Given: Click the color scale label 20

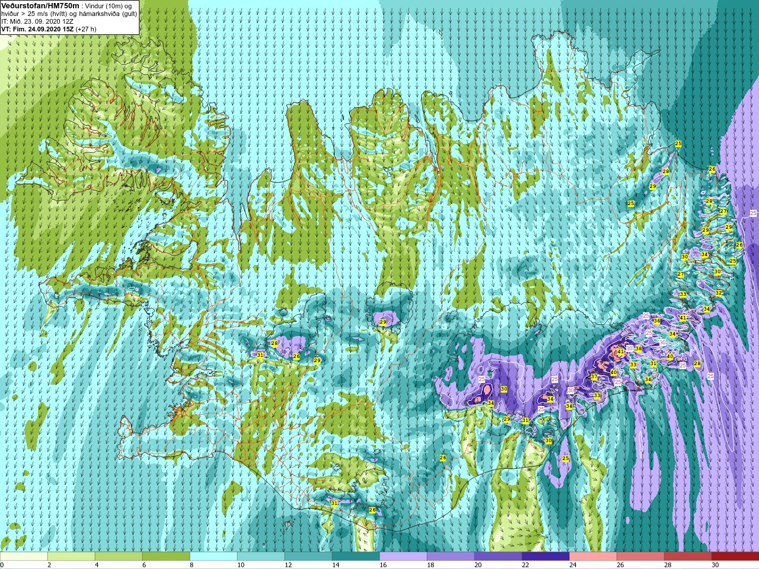Looking at the screenshot, I should pos(478,565).
